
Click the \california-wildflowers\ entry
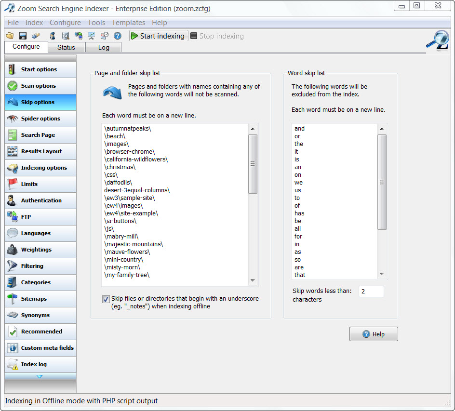click(136, 159)
